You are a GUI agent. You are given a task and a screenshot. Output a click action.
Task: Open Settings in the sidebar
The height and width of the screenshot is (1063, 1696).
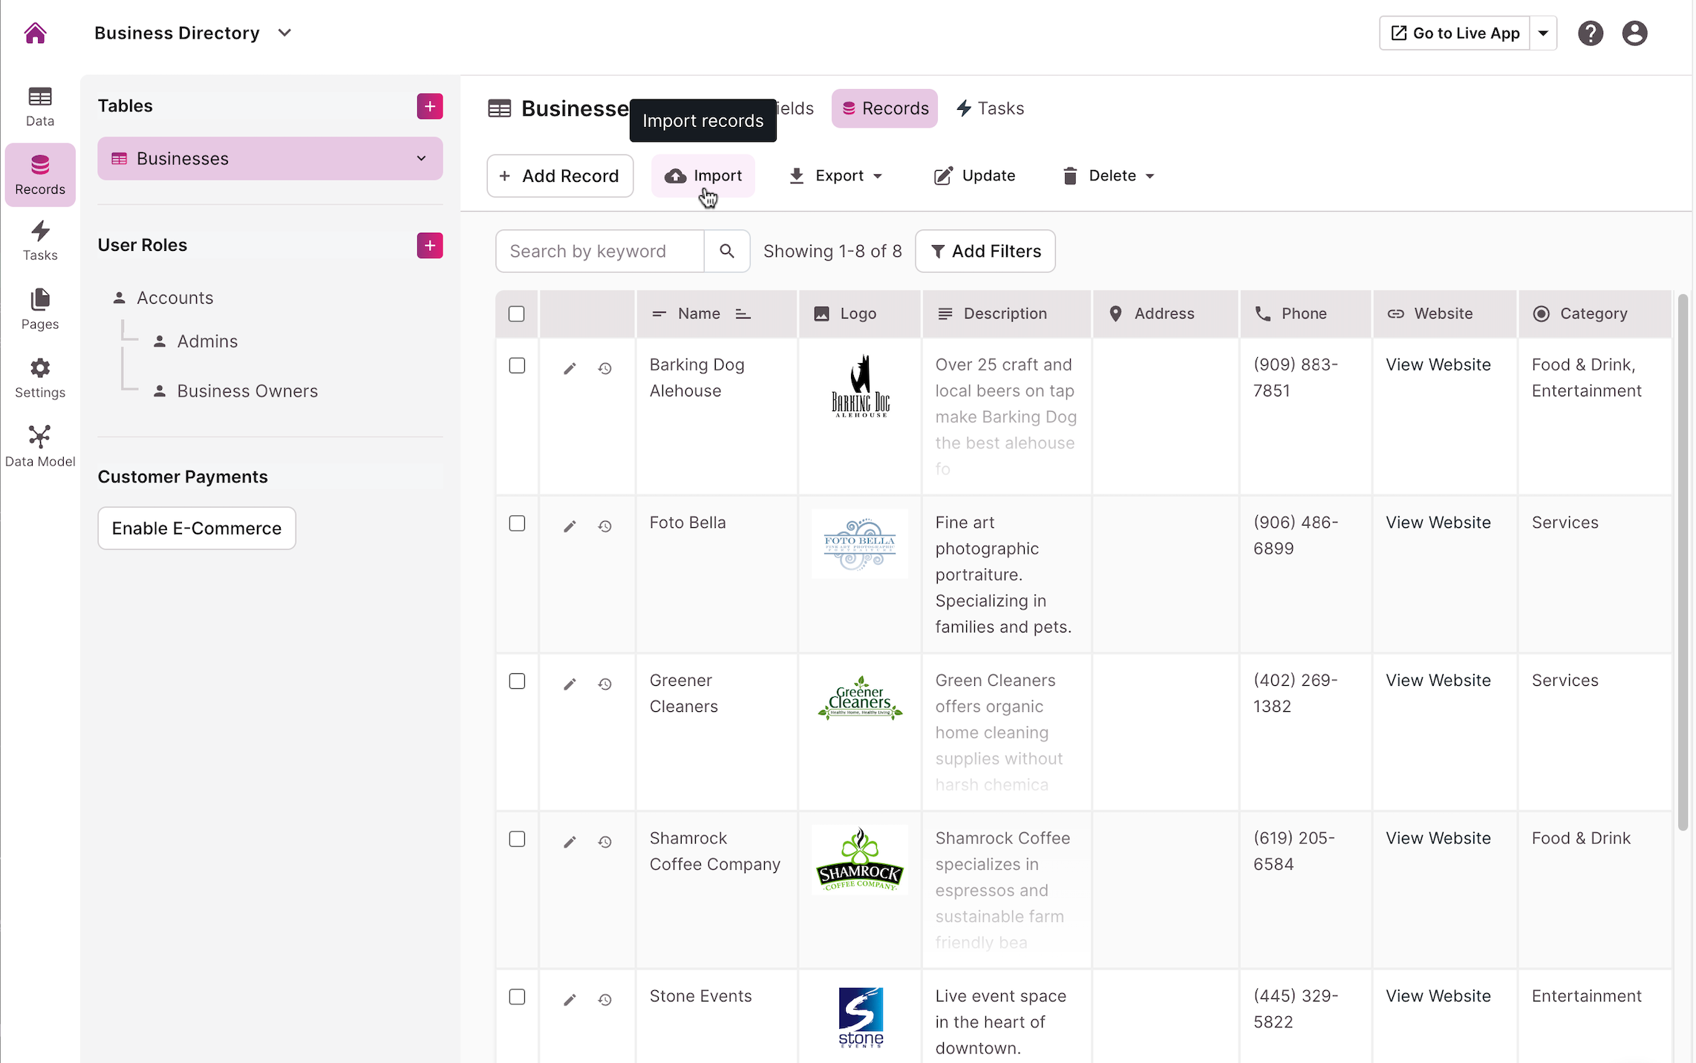point(40,378)
